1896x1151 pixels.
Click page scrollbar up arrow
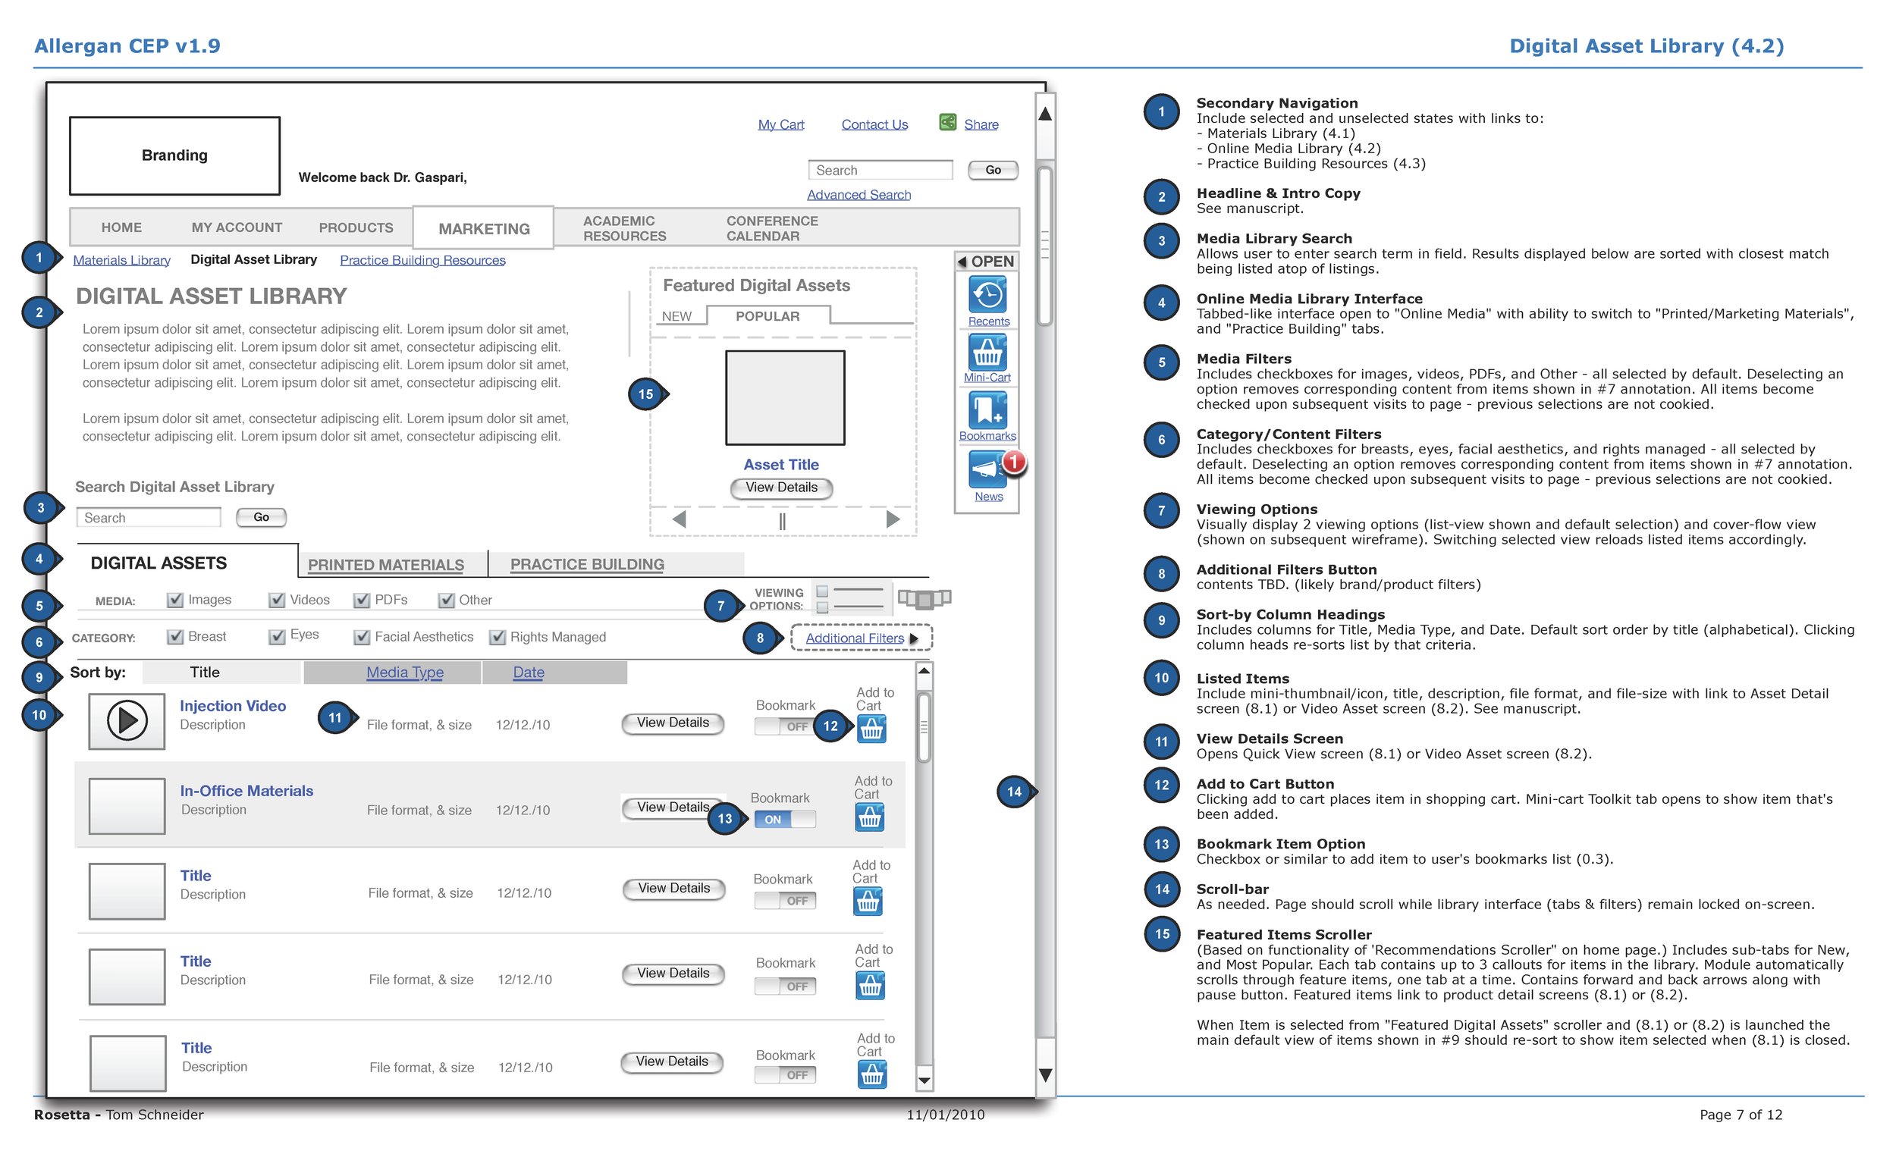pos(1045,114)
